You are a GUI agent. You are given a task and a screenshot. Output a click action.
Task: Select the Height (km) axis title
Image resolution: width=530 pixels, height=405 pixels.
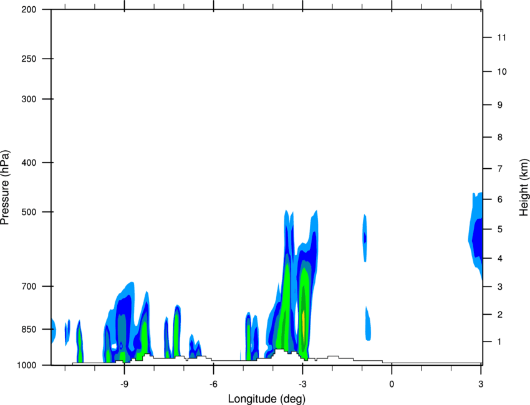pyautogui.click(x=524, y=187)
